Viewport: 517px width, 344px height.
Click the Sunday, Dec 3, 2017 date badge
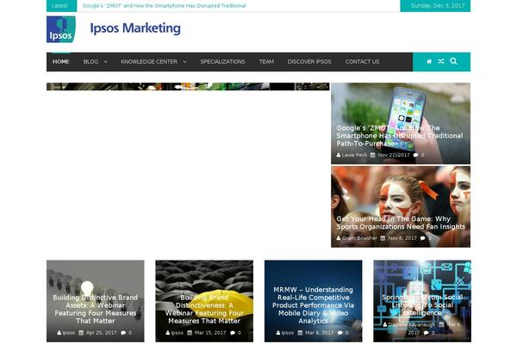point(435,6)
